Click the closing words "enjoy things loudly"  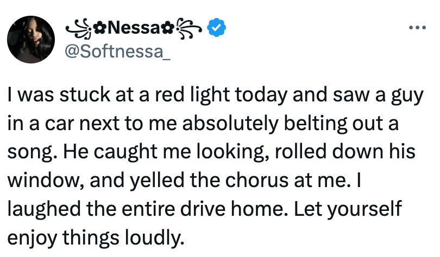[97, 238]
